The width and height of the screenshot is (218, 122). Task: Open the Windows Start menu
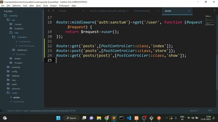click(58, 118)
